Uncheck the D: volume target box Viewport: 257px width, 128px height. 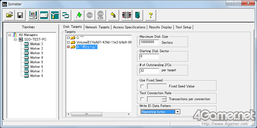[68, 47]
